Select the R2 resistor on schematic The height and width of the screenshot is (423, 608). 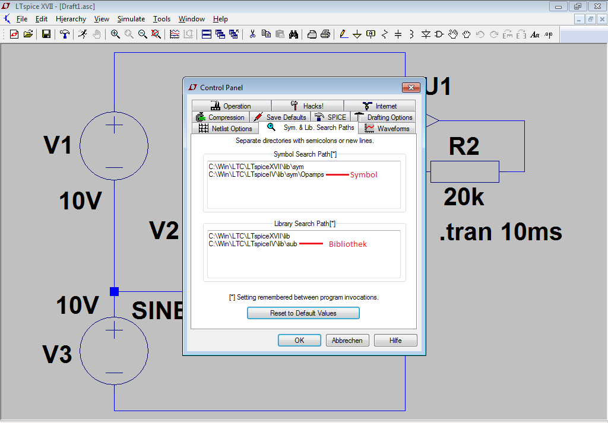(x=465, y=171)
